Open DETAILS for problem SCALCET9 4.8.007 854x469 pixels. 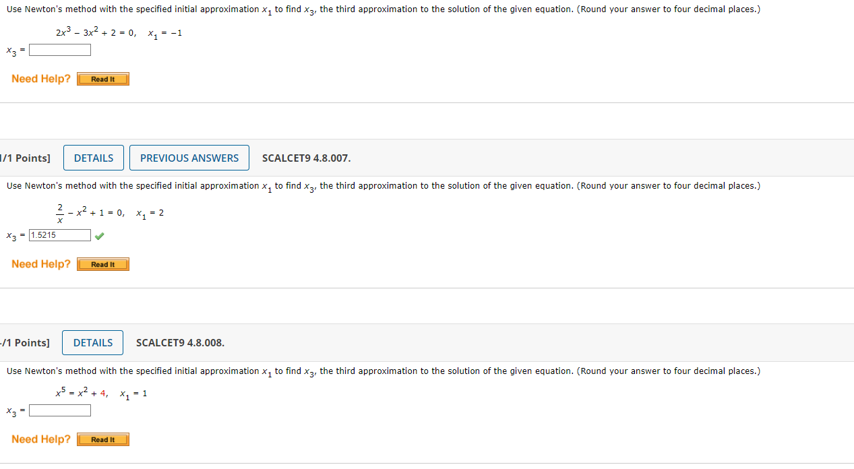click(93, 157)
